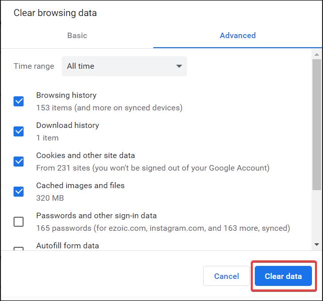Image resolution: width=323 pixels, height=301 pixels.
Task: Switch to the Basic tab
Action: [77, 36]
